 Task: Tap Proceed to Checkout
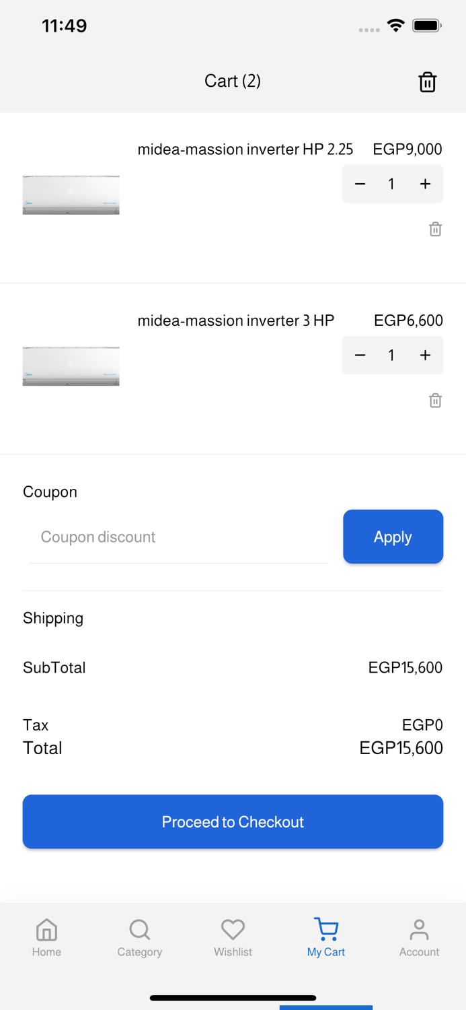(x=233, y=821)
